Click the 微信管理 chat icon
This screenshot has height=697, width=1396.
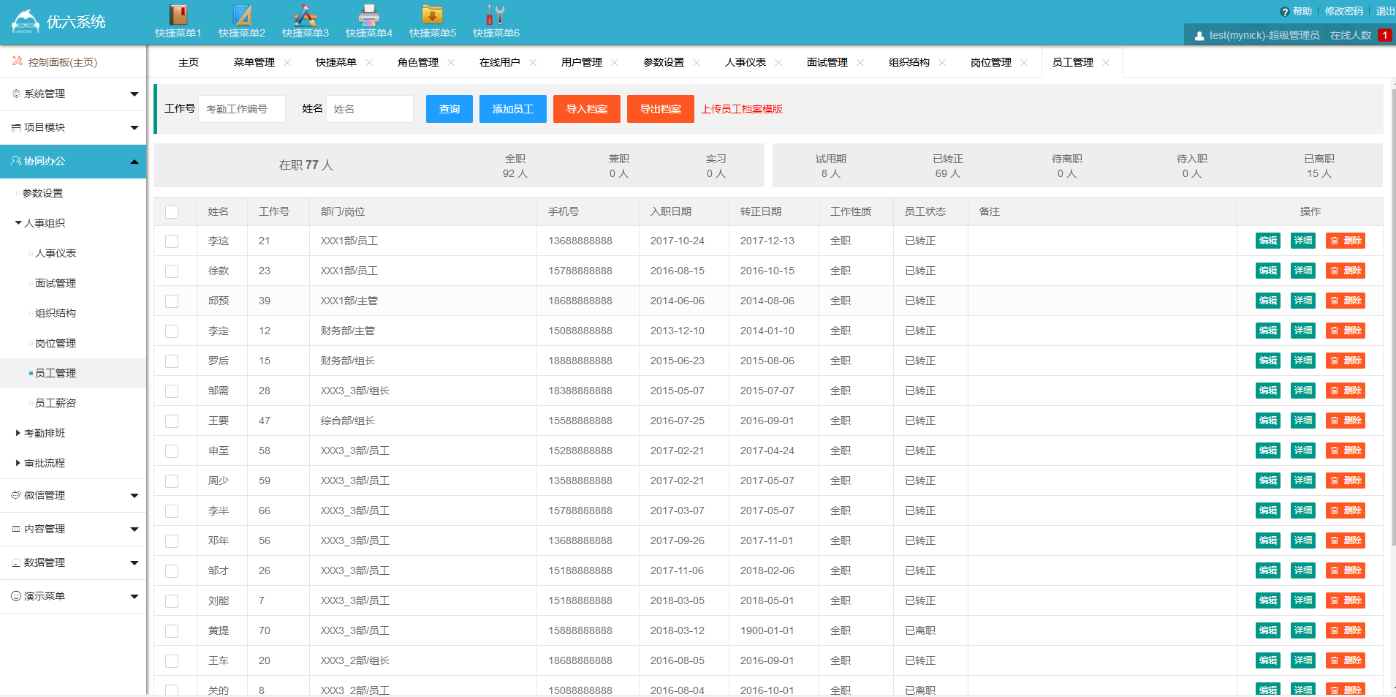(x=16, y=495)
